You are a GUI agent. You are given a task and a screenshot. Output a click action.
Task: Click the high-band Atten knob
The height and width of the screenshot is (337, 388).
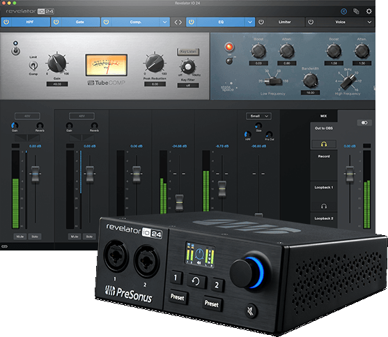coord(362,51)
